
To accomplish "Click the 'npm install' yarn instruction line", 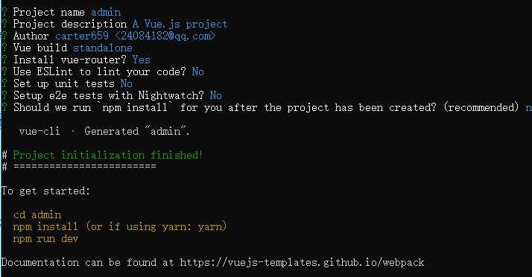I will pos(120,226).
